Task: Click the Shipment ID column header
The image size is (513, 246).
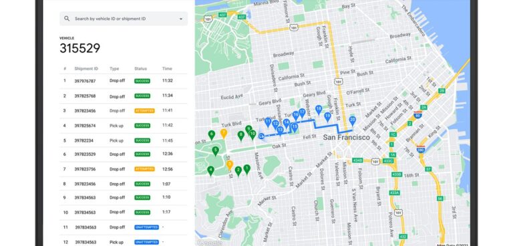Action: (x=86, y=69)
